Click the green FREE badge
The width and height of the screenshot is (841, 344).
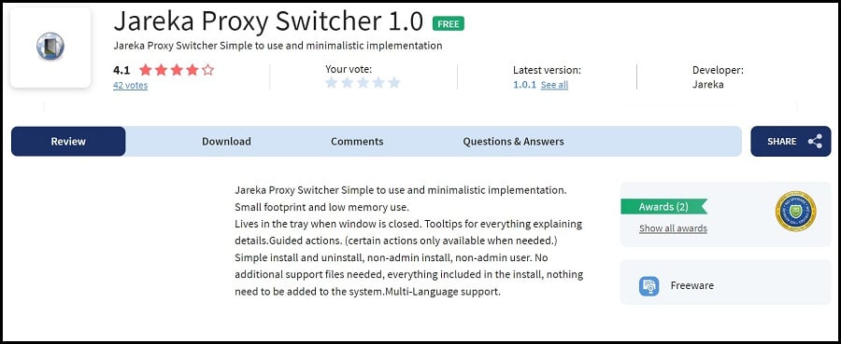coord(448,23)
